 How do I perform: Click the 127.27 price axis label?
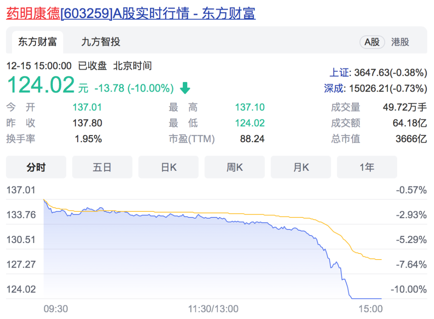[21, 264]
